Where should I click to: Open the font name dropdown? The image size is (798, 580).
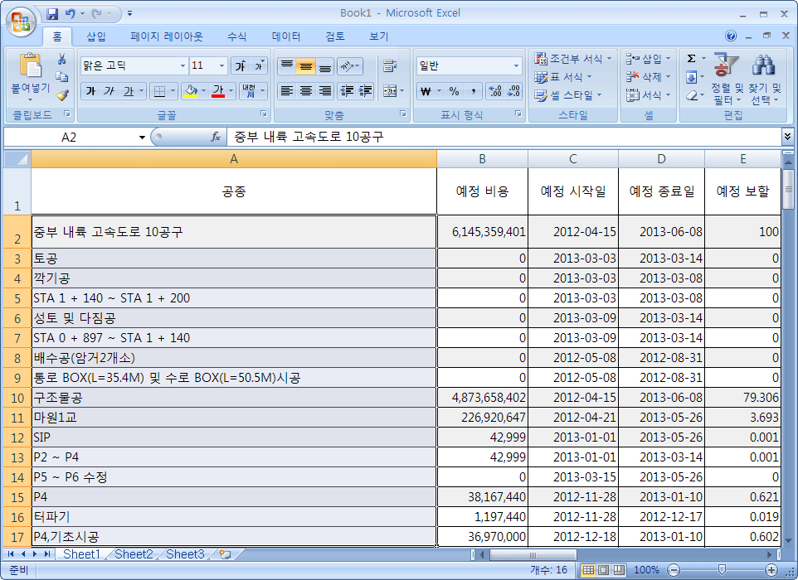(x=182, y=66)
